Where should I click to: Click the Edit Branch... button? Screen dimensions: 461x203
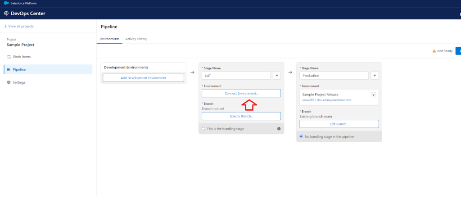pos(339,124)
